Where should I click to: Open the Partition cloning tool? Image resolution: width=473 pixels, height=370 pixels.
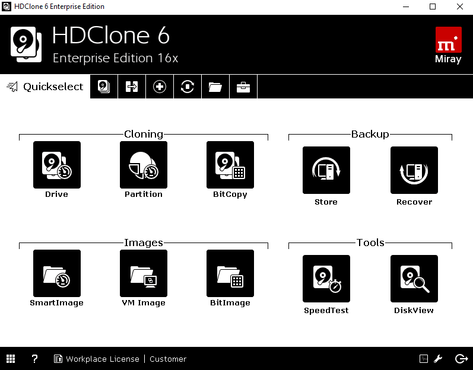point(143,164)
